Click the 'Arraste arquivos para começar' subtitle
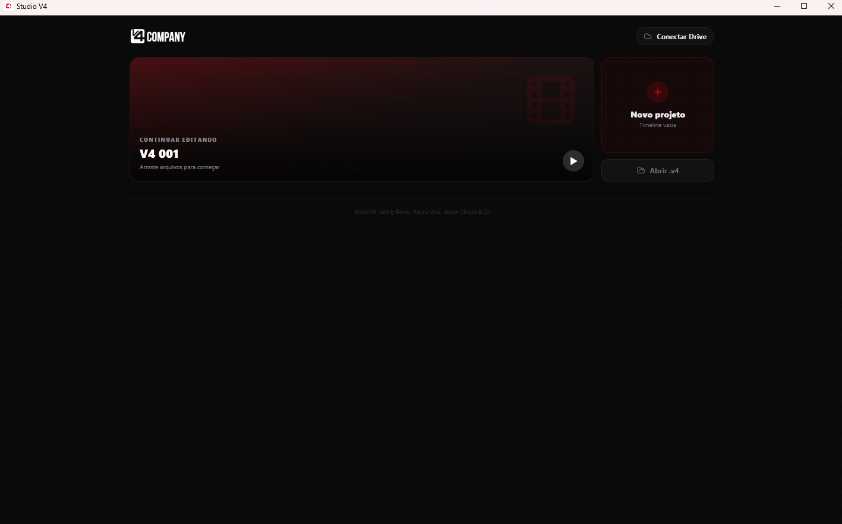 (179, 167)
